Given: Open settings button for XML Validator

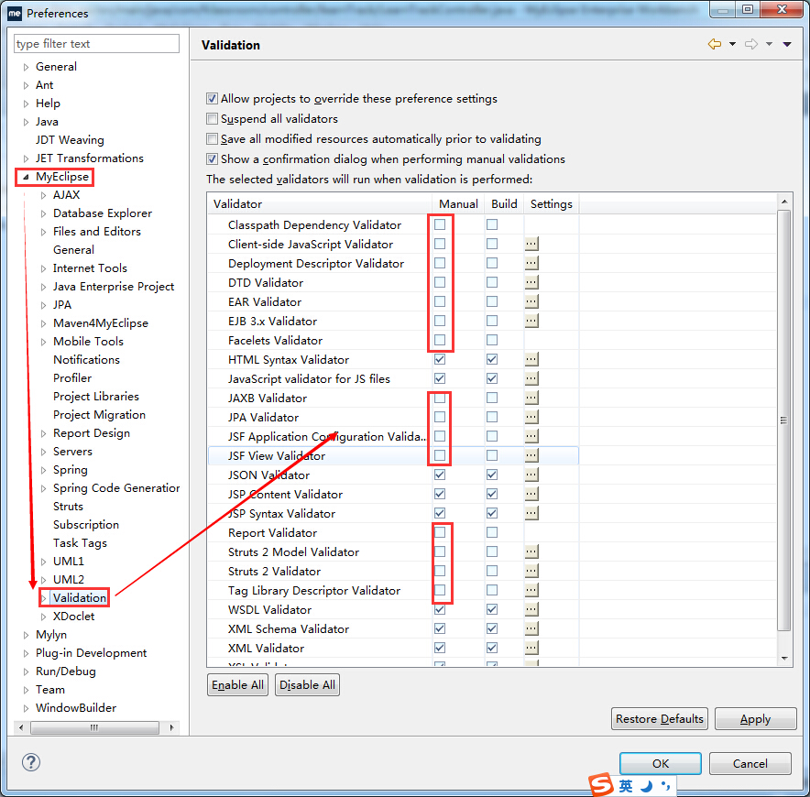Looking at the screenshot, I should [531, 648].
